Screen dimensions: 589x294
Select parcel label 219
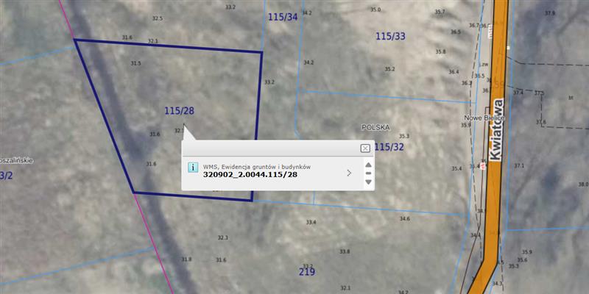(307, 272)
